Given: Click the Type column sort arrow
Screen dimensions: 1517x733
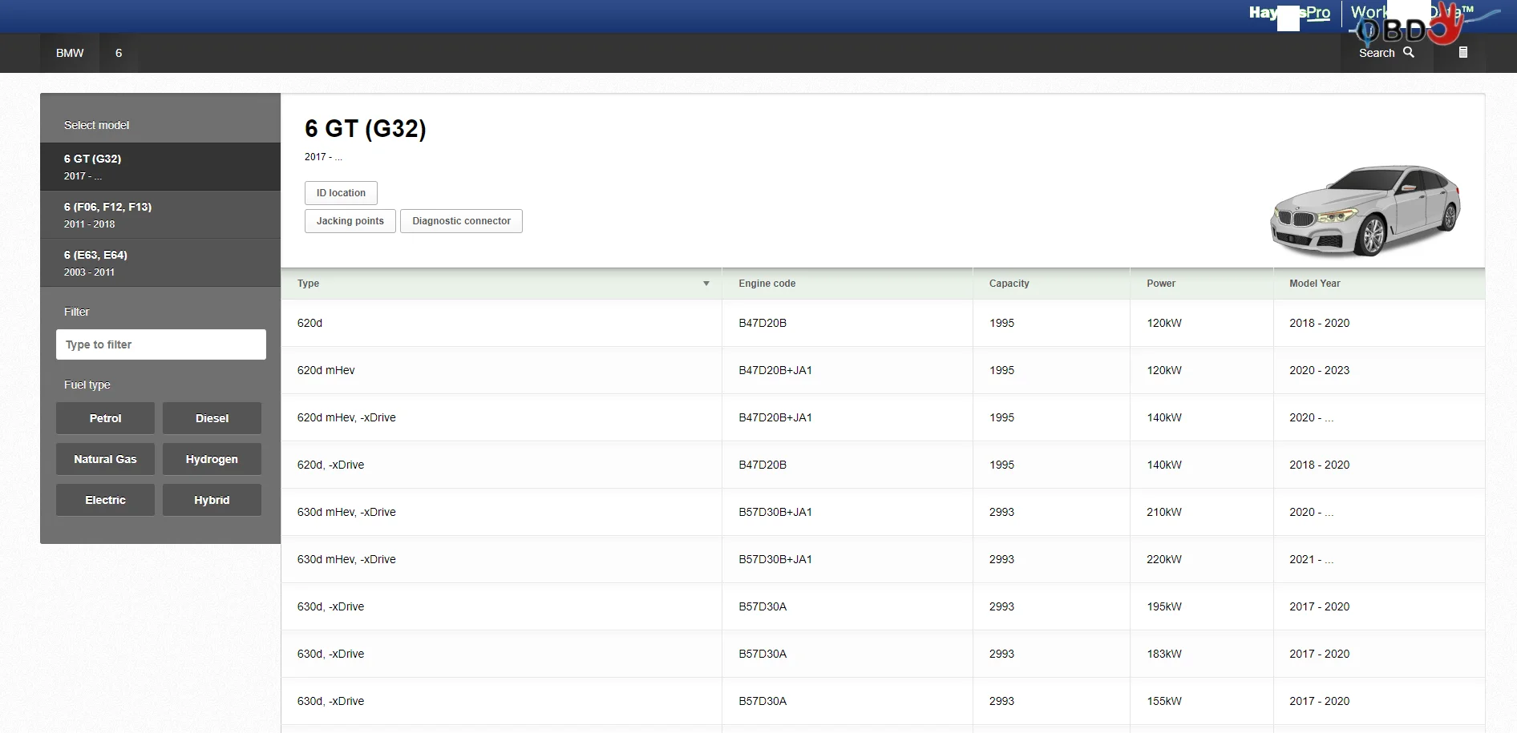Looking at the screenshot, I should click(x=706, y=284).
